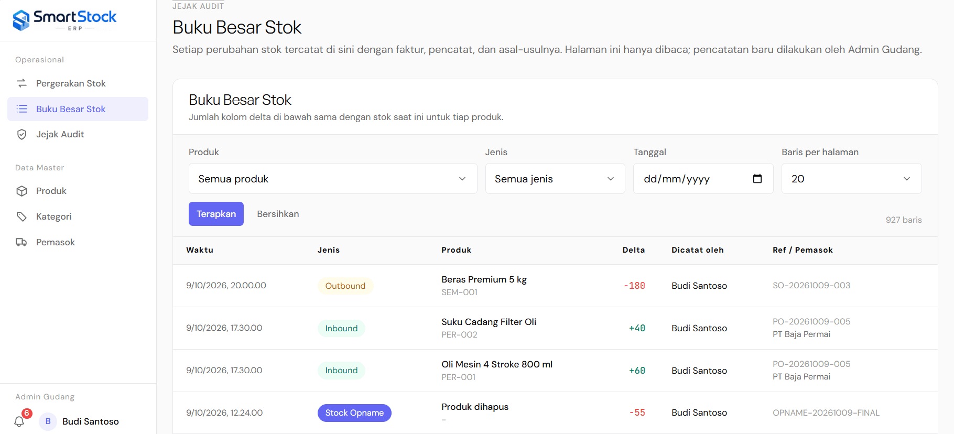Image resolution: width=954 pixels, height=434 pixels.
Task: Click the product name Suku Cadang Filter Oli
Action: 489,322
